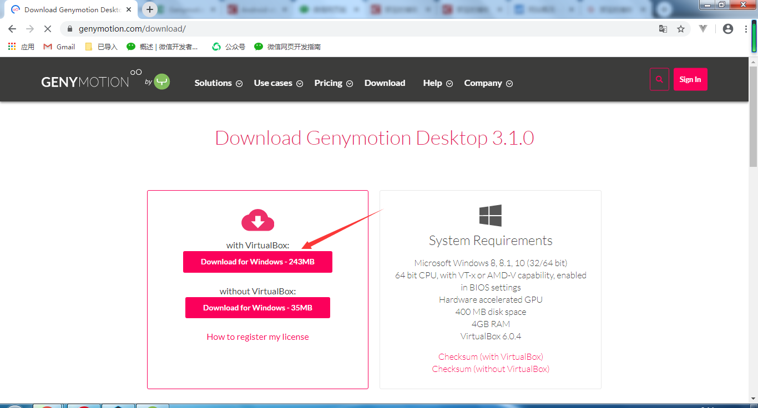Open the Download nav menu item
The image size is (758, 408).
(x=385, y=83)
